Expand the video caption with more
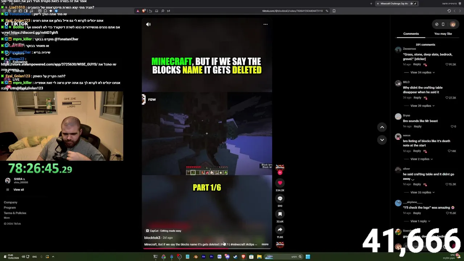Screen dimensions: 464x261 point(265,244)
